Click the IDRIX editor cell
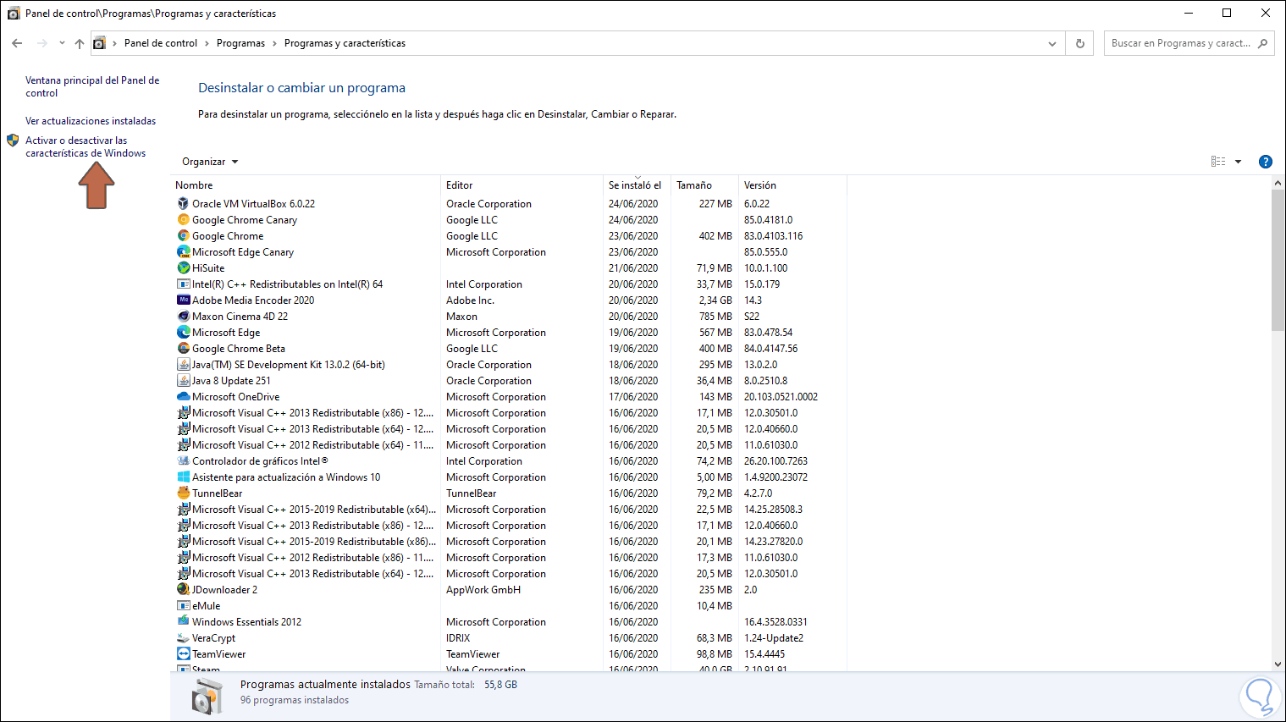Viewport: 1286px width, 722px height. pos(458,637)
